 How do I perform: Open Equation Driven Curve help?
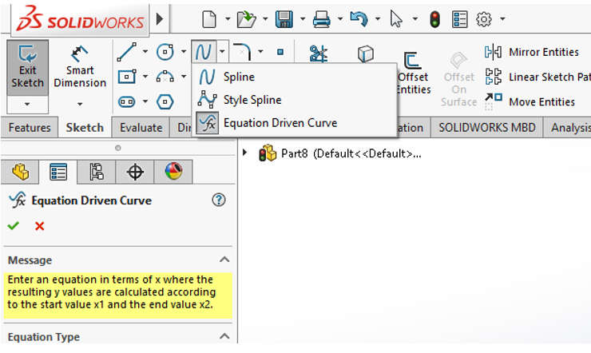[x=219, y=200]
